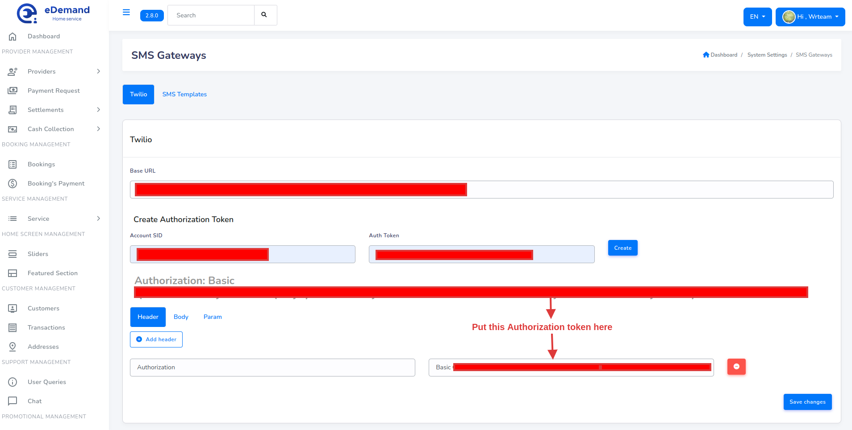This screenshot has height=430, width=852.
Task: Open the Hi, Wrteam user dropdown
Action: coord(810,17)
